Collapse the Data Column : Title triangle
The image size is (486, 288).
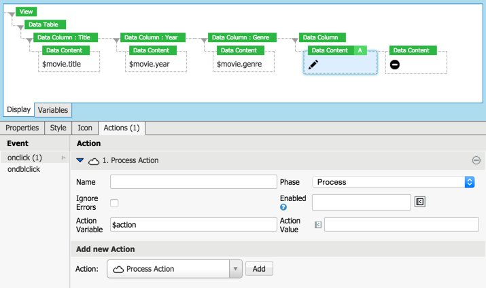29,40
